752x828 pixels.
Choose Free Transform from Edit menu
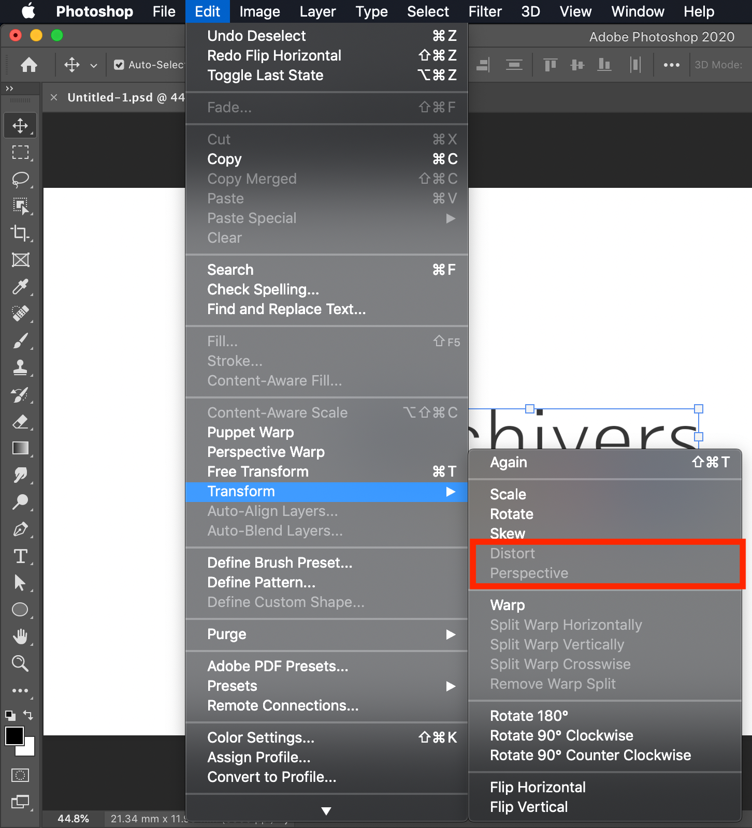pyautogui.click(x=327, y=472)
